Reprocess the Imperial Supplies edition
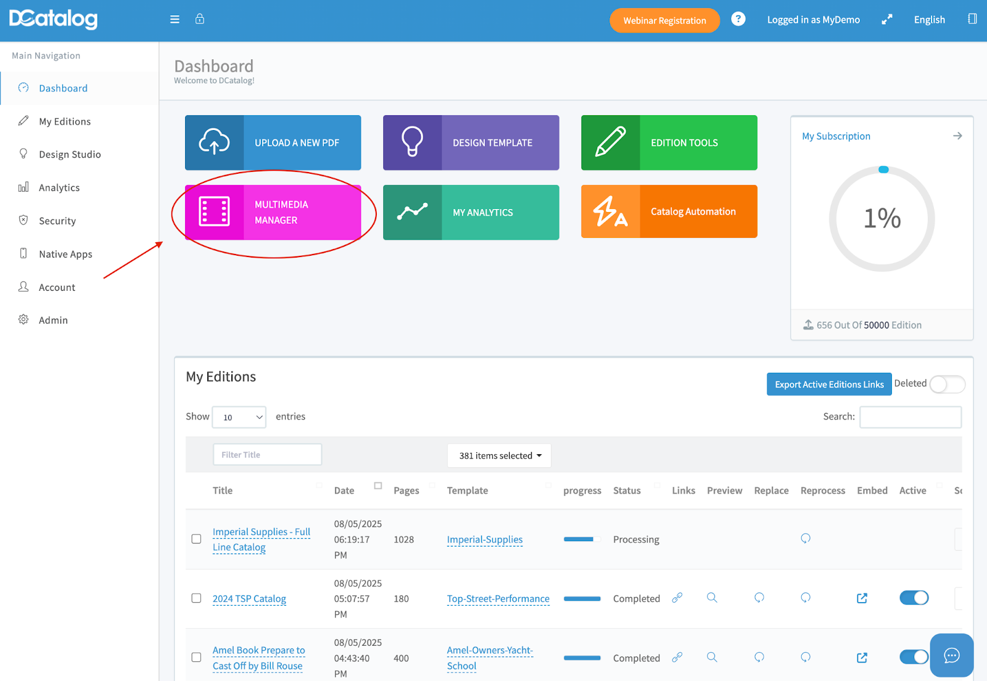This screenshot has width=987, height=681. point(805,539)
